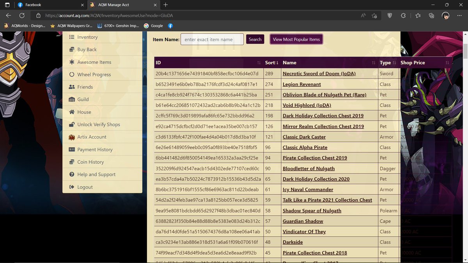Screen dimensions: 468x263
Task: Open Pirate Collection Chest 2018 link
Action: (x=315, y=252)
